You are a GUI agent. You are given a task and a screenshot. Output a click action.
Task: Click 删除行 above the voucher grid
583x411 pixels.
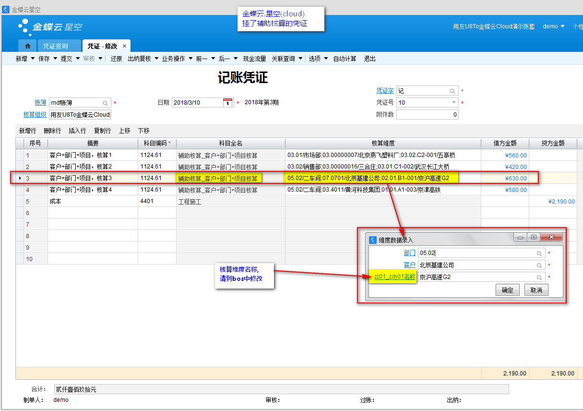point(52,131)
